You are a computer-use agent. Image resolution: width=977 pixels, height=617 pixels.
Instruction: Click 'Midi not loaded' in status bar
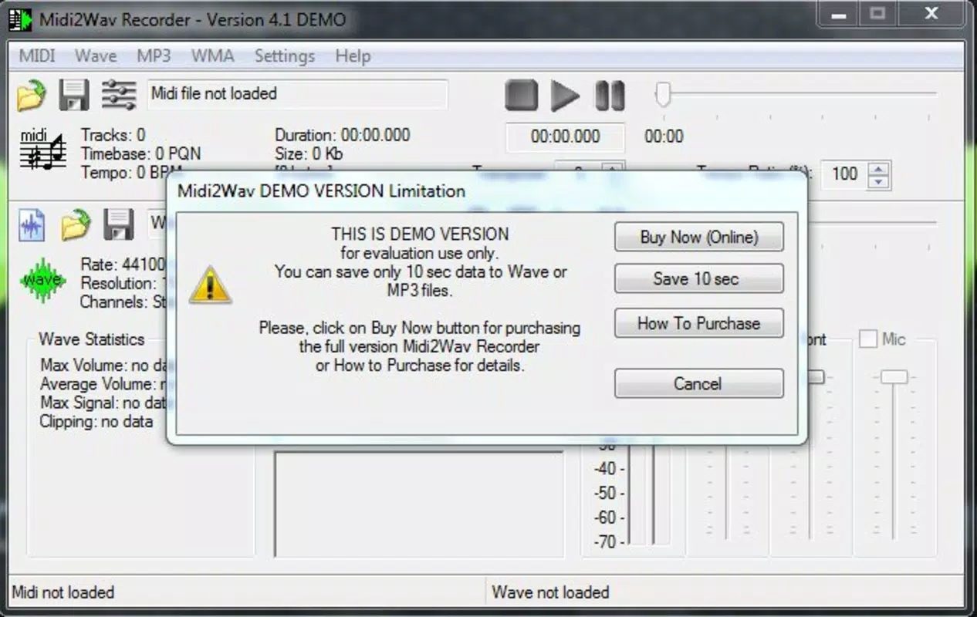63,592
